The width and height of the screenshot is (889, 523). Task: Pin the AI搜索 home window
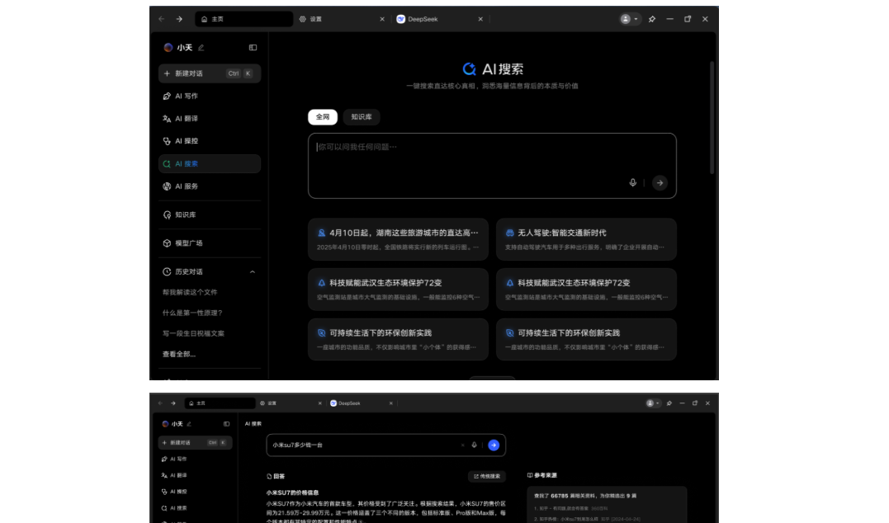coord(652,19)
